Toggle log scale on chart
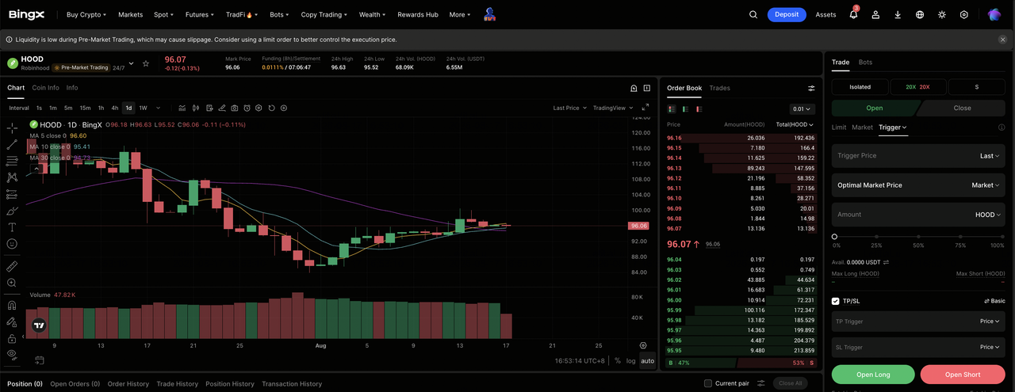Screen dimensions: 1015x392 [x=630, y=361]
